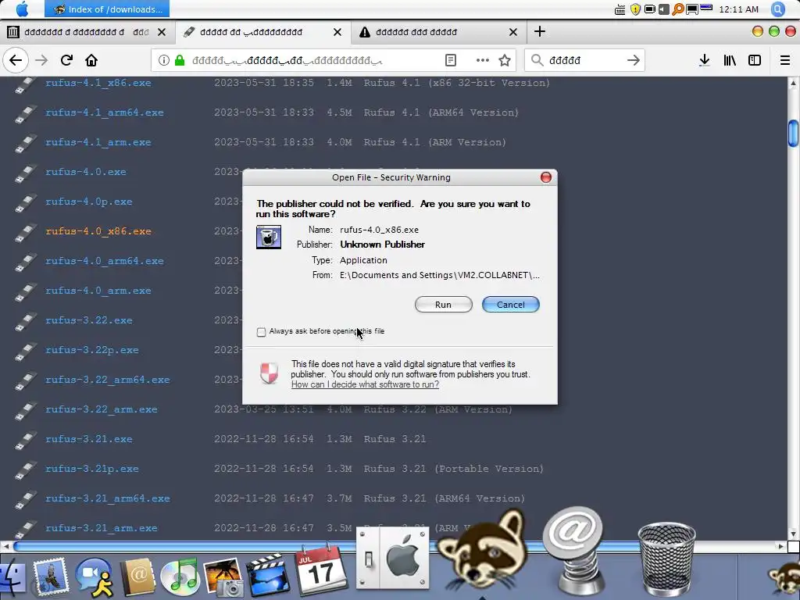
Task: Download rufus-4.0.exe
Action: [x=85, y=172]
